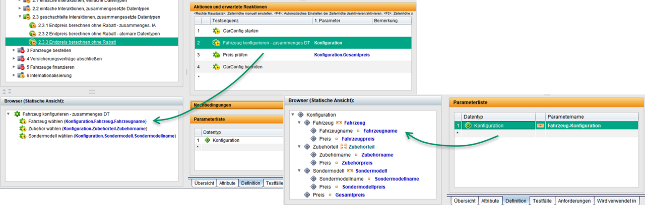Click the Bemerkung column header
645x205 pixels.
392,21
